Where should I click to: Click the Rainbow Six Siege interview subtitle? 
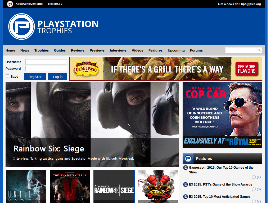pos(74,159)
